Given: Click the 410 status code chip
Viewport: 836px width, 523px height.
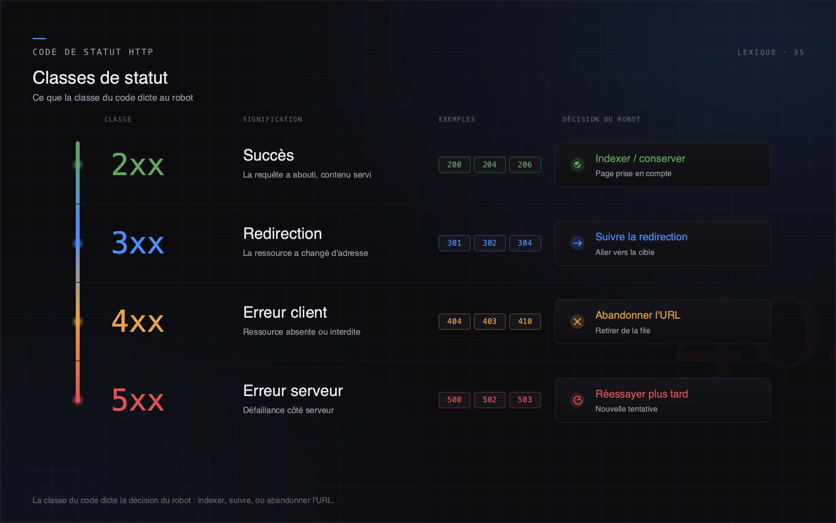Looking at the screenshot, I should tap(525, 322).
